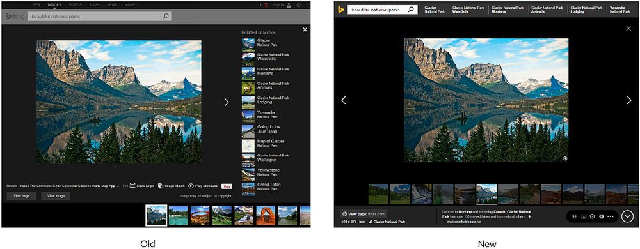640x249 pixels.
Task: Open the MORE menu in old Bing
Action: click(130, 5)
